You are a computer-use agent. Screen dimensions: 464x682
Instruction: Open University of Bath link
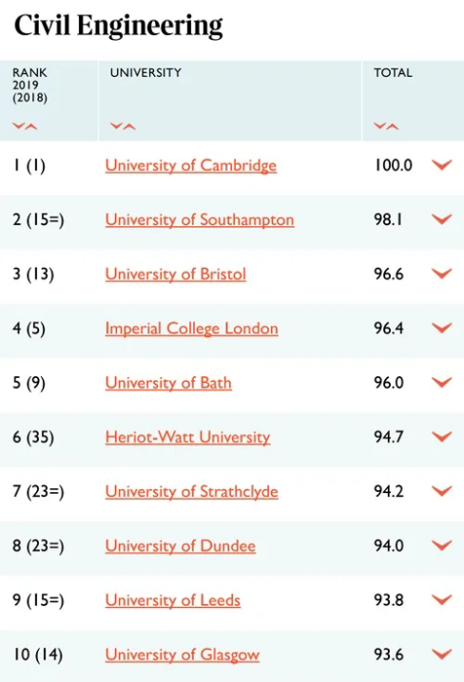point(168,383)
